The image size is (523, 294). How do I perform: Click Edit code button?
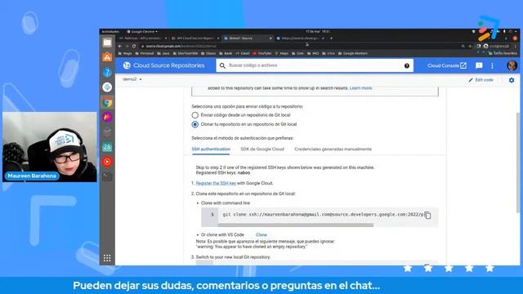coord(481,80)
